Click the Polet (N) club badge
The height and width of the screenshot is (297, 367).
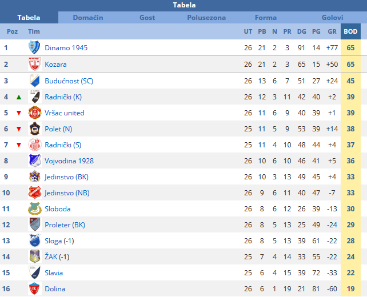coord(35,129)
